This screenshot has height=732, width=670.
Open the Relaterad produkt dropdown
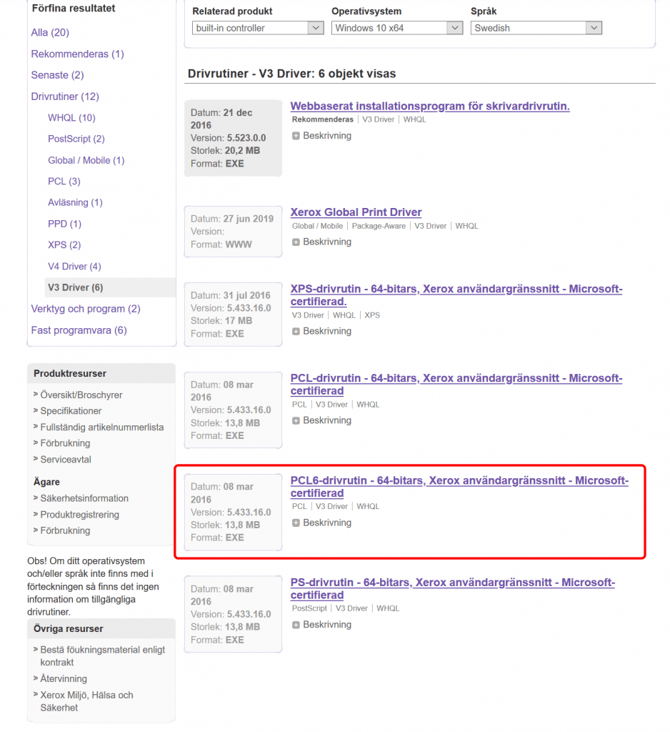coord(258,28)
